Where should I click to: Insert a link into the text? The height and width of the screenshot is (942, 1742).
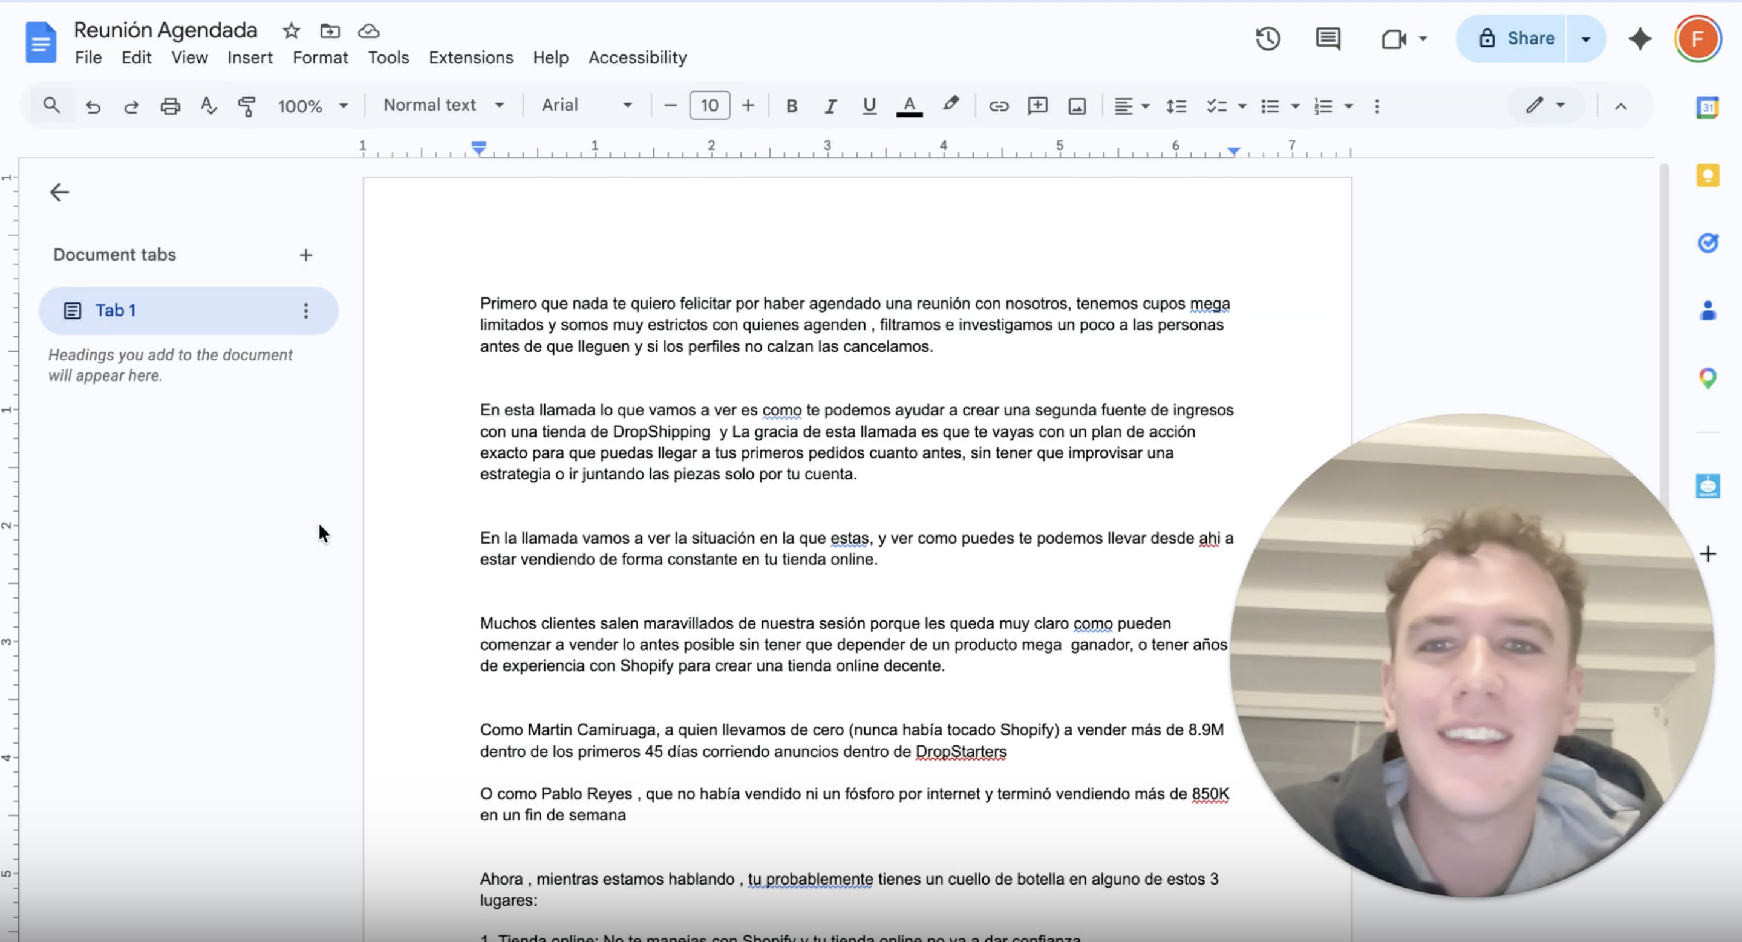[999, 106]
